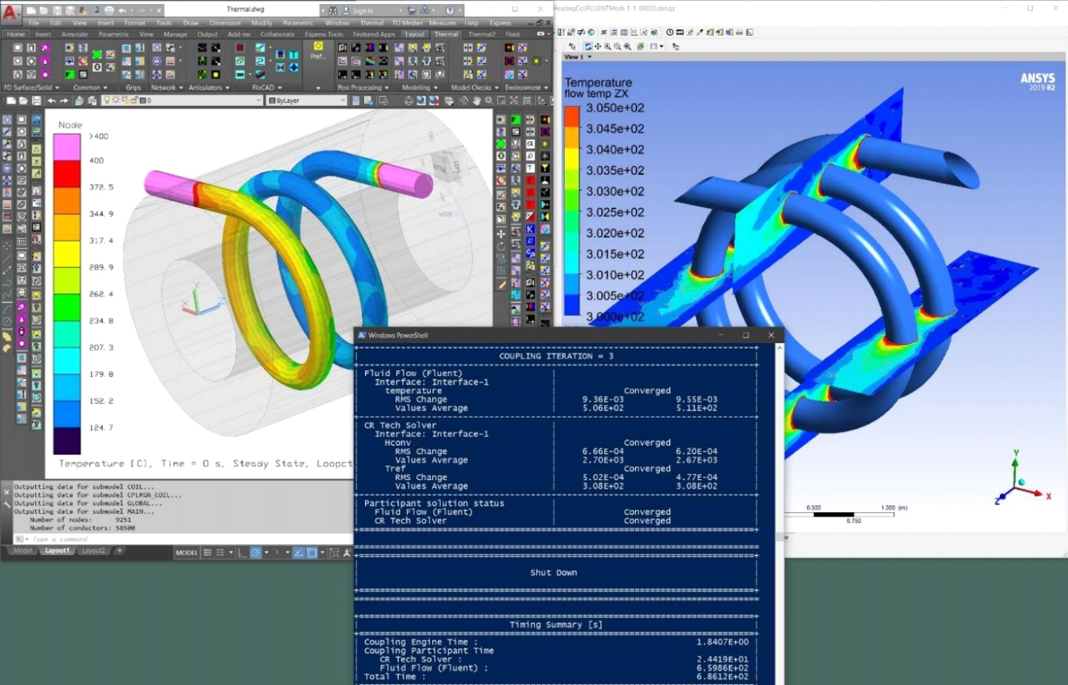Click the Windows PowerShell title bar icon
This screenshot has width=1068, height=685.
[x=362, y=335]
